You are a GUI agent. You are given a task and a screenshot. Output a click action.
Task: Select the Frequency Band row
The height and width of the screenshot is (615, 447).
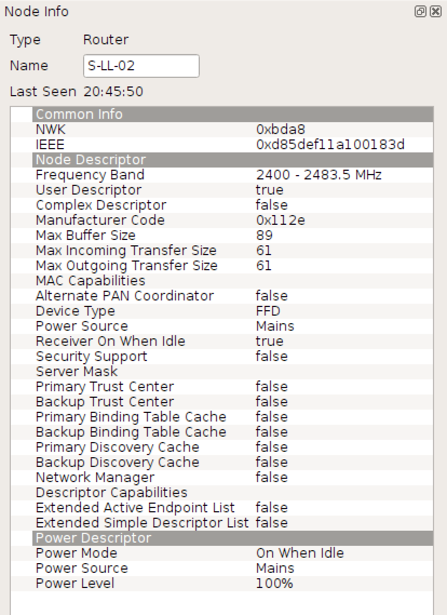(162, 175)
